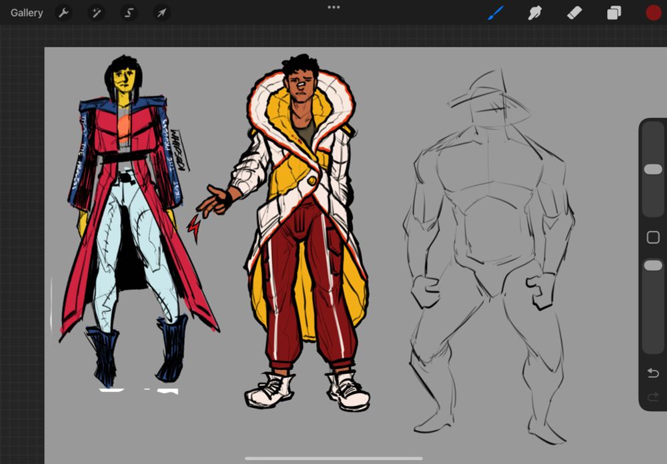
Task: Open the Actions wrench menu
Action: (63, 13)
